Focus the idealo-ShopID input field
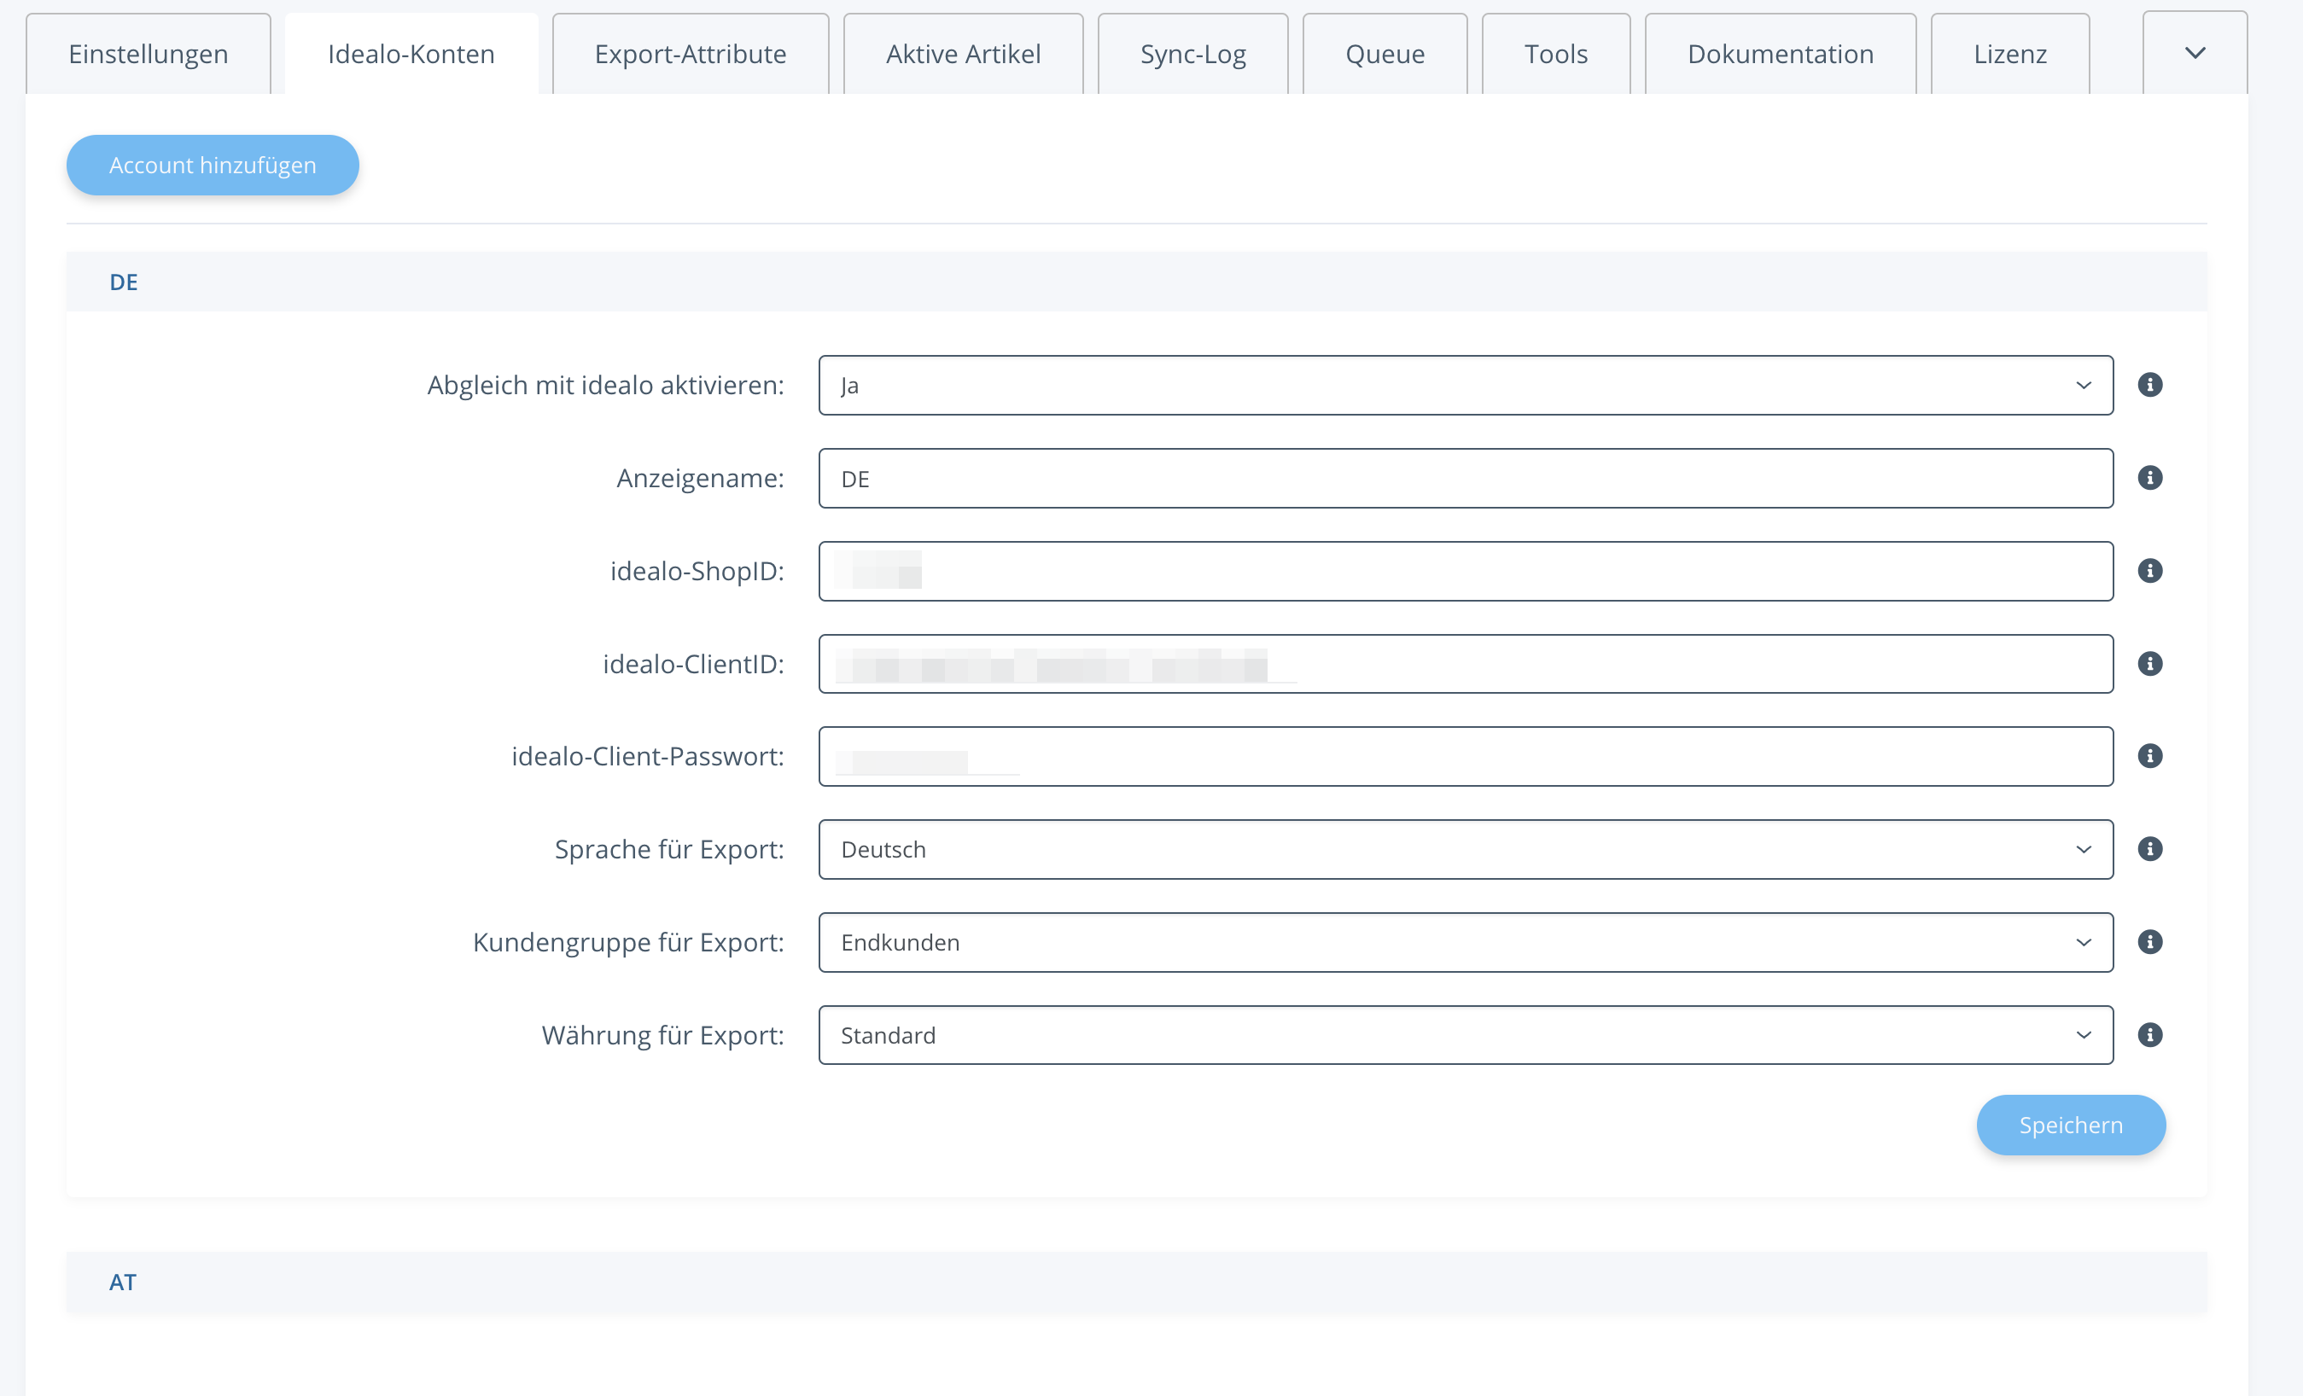The height and width of the screenshot is (1396, 2303). (1466, 571)
